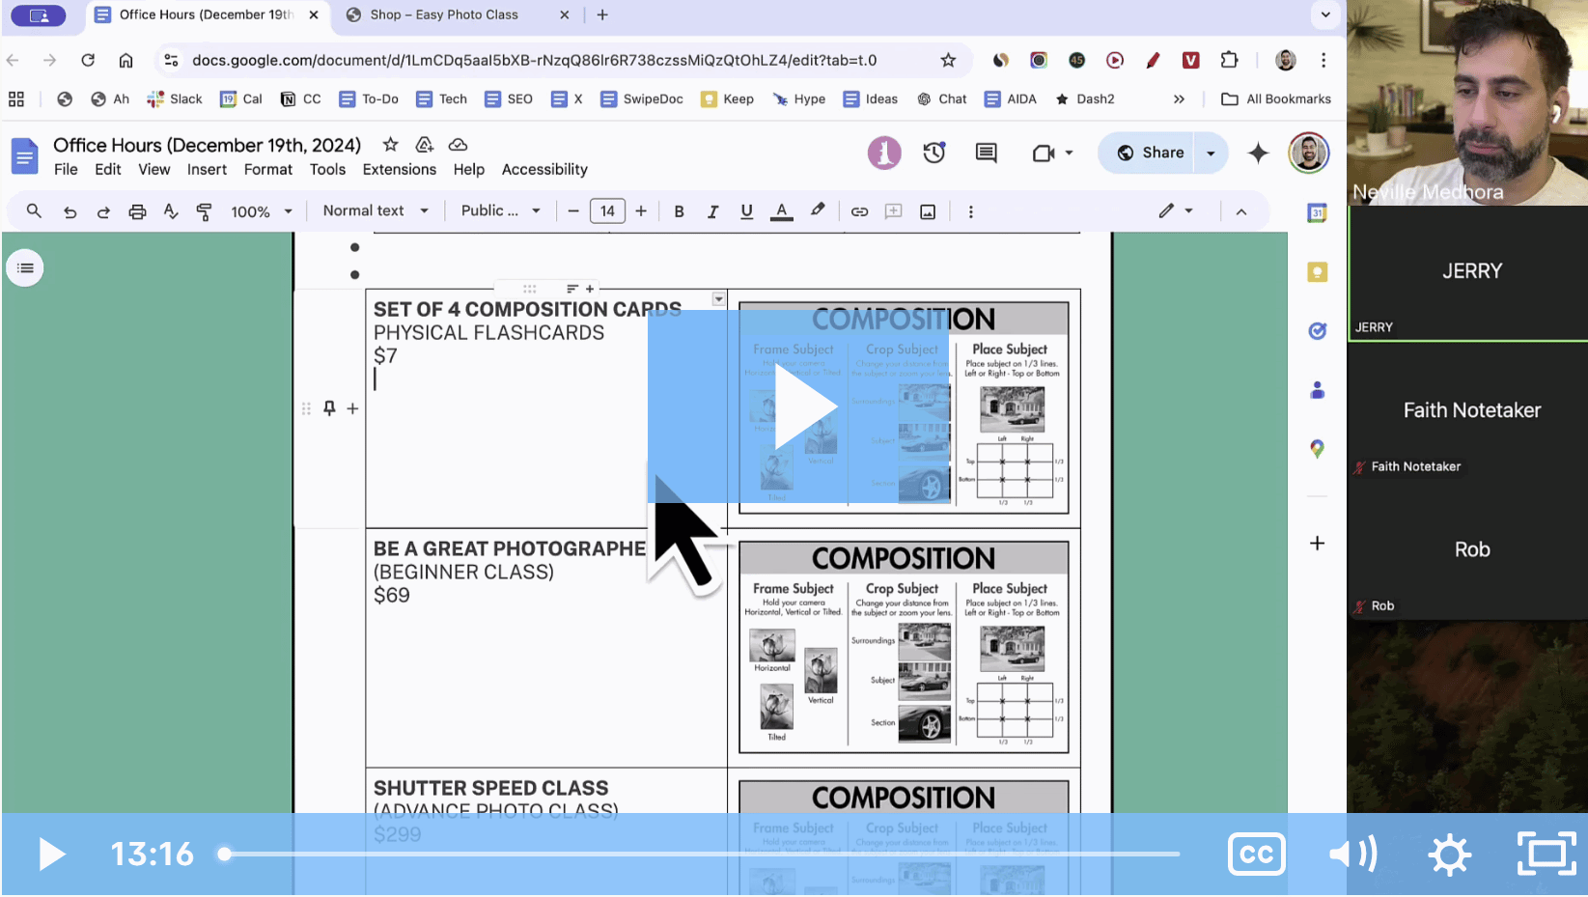
Task: Click the print icon in Docs toolbar
Action: pyautogui.click(x=137, y=211)
